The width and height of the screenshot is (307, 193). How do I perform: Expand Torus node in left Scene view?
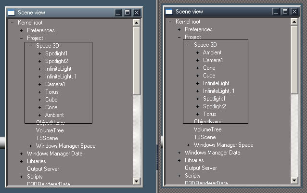[40, 92]
